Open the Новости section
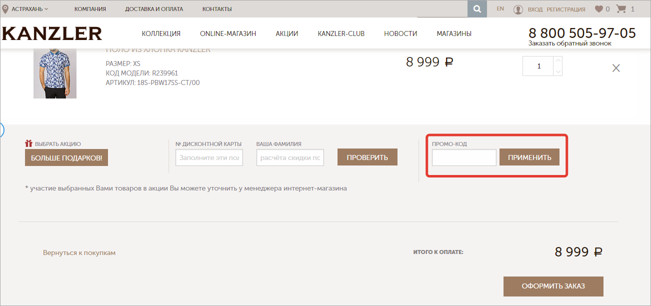Screen dimensions: 651x306 (x=400, y=34)
